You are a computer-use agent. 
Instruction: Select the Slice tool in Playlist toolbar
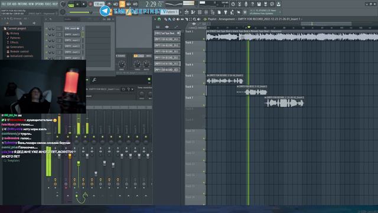point(186,19)
